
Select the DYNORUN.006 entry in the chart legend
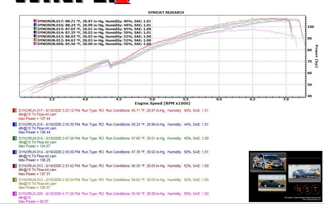(x=92, y=44)
